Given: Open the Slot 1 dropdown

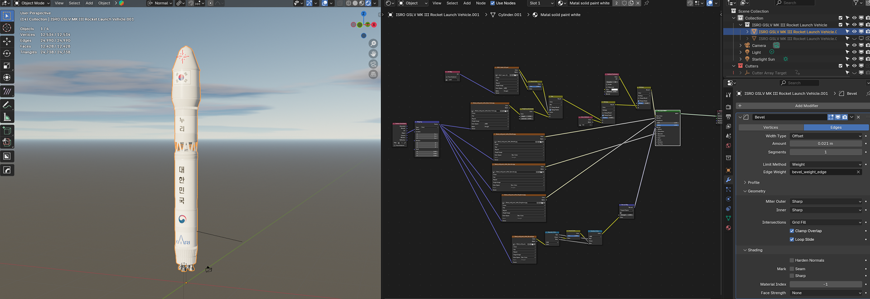Looking at the screenshot, I should [x=541, y=3].
